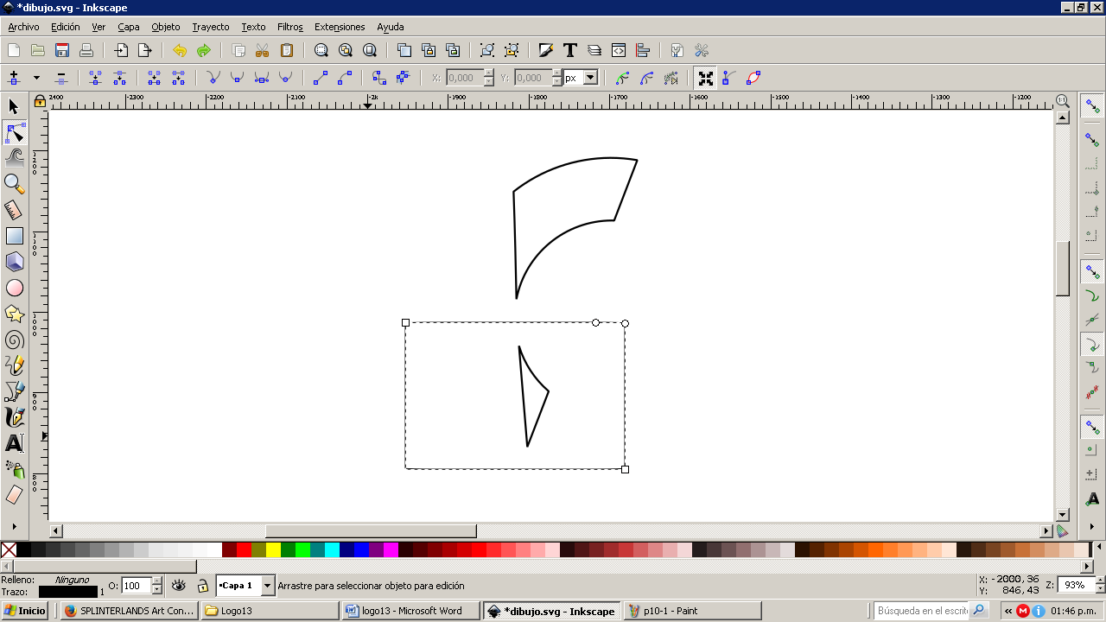This screenshot has width=1106, height=622.
Task: Open the Edición menu
Action: (x=65, y=27)
